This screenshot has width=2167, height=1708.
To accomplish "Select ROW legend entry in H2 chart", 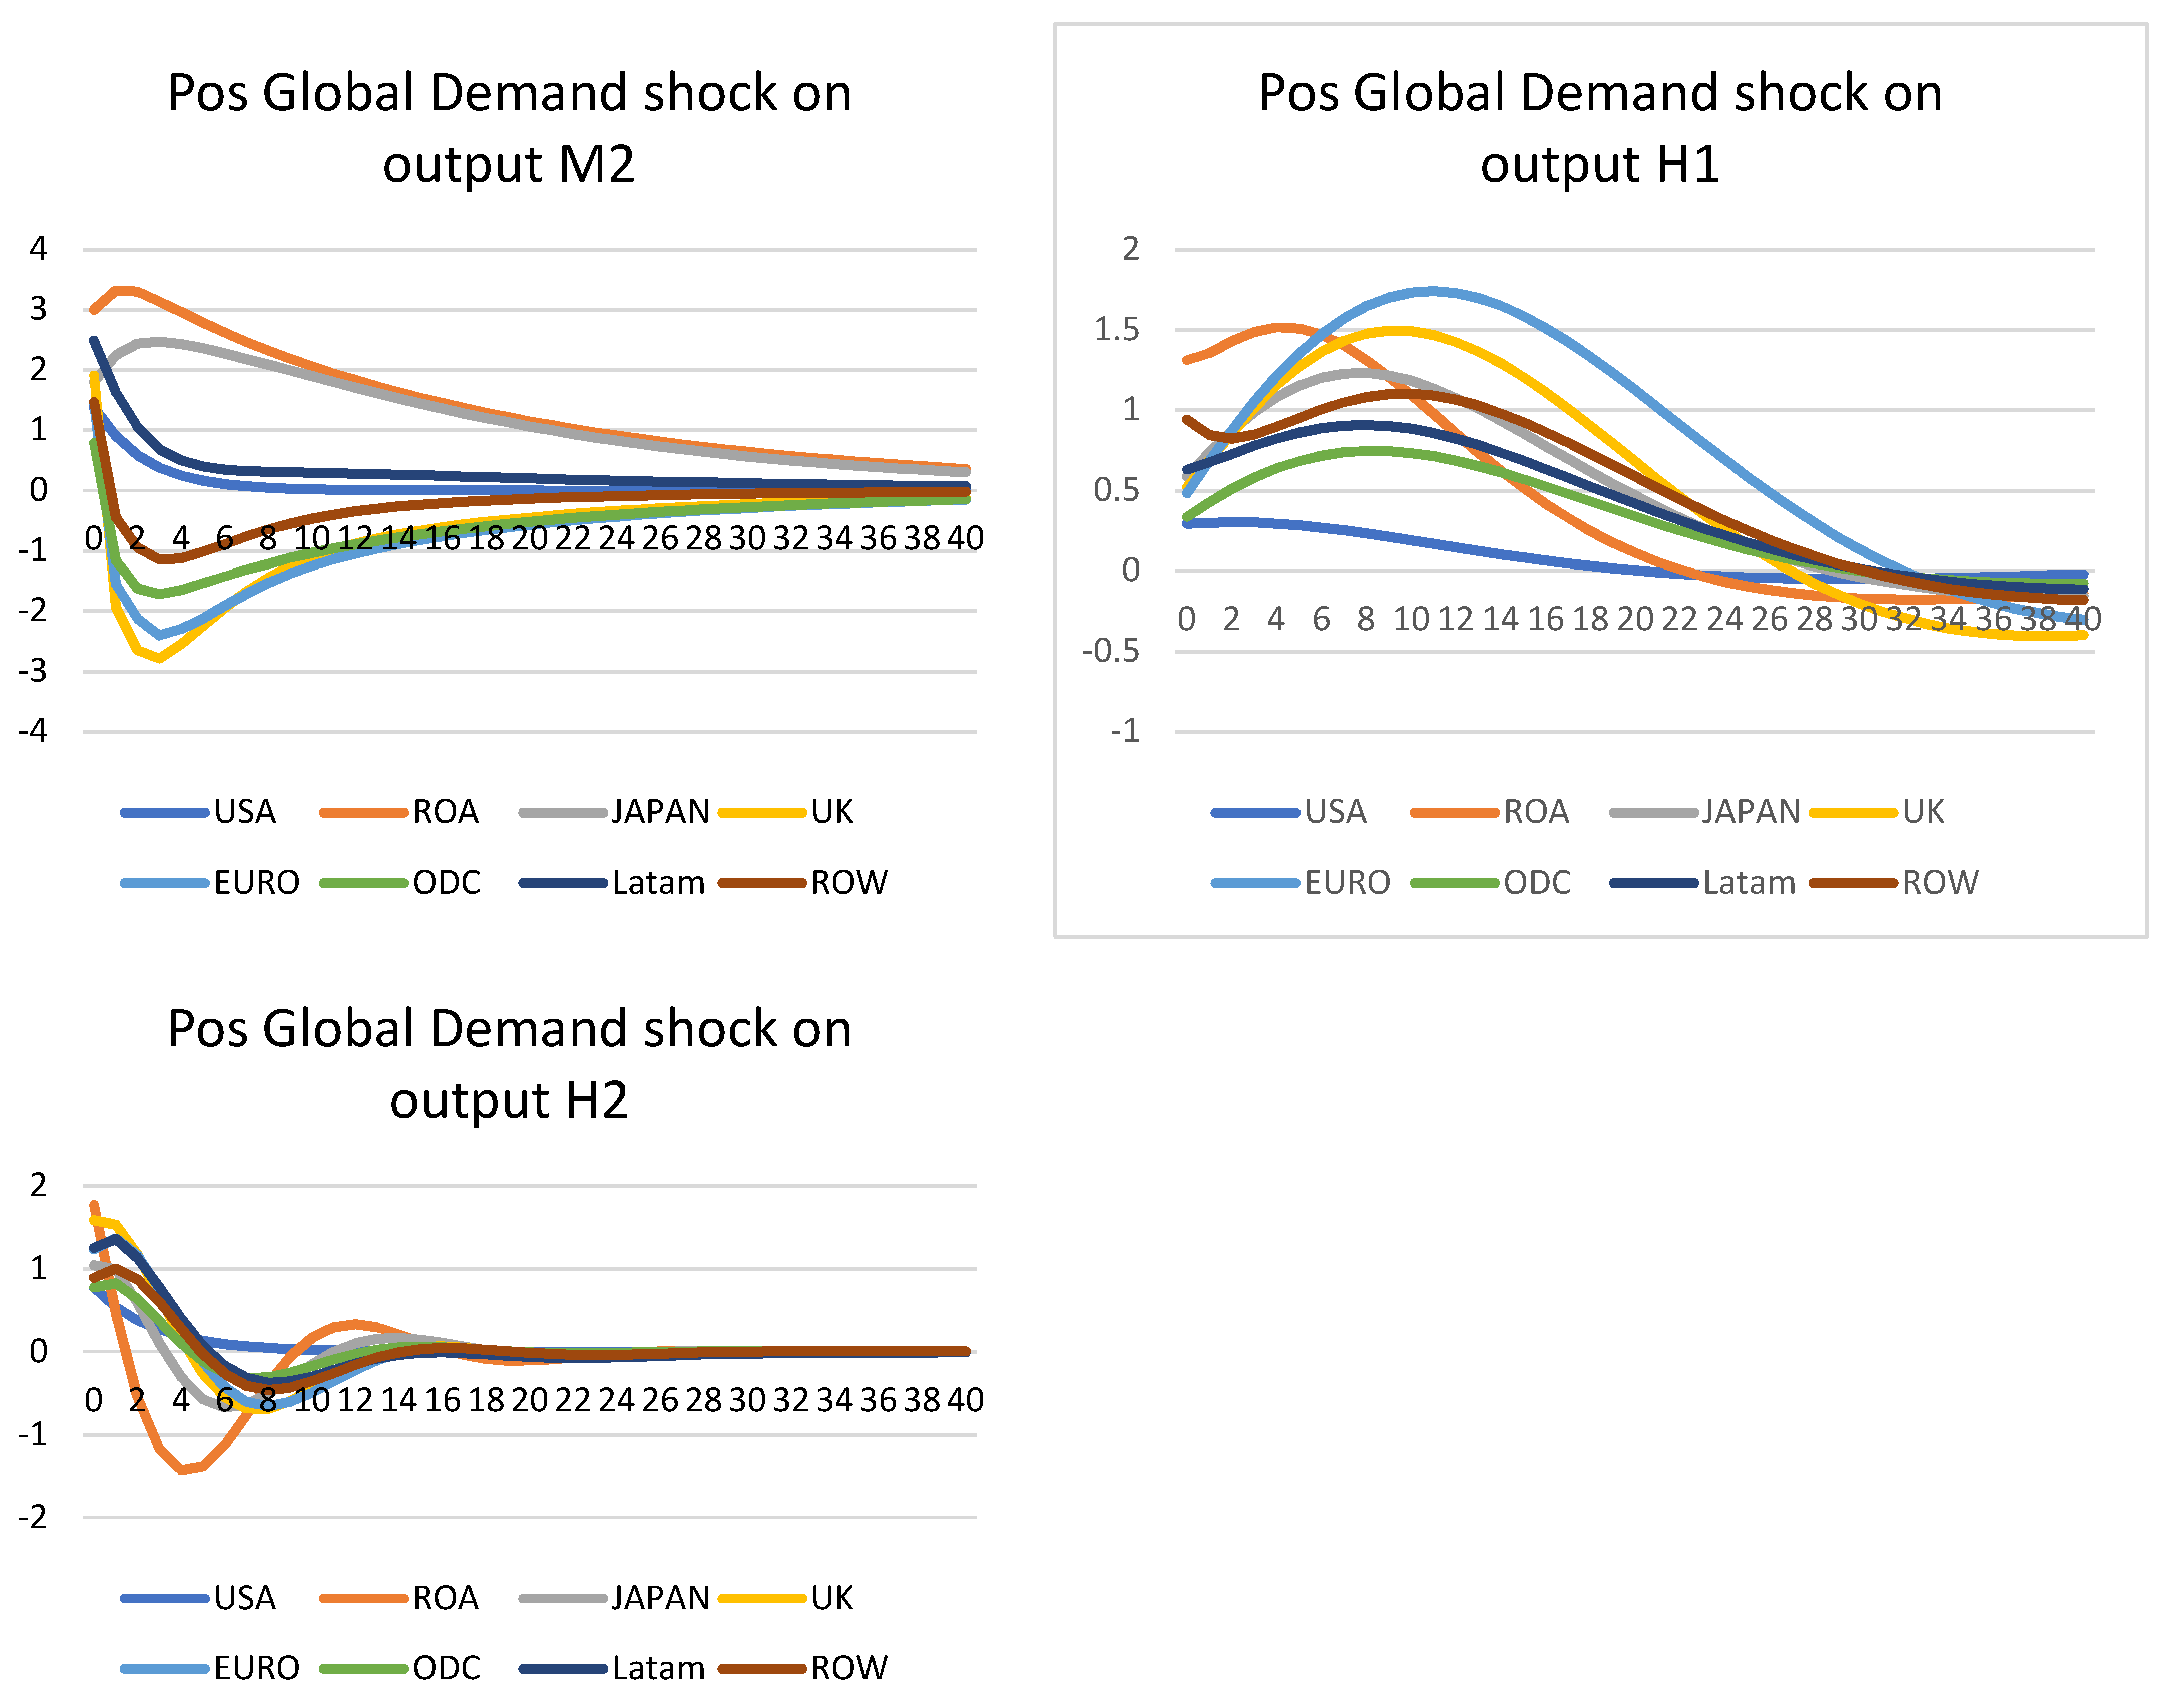I will [x=849, y=1668].
